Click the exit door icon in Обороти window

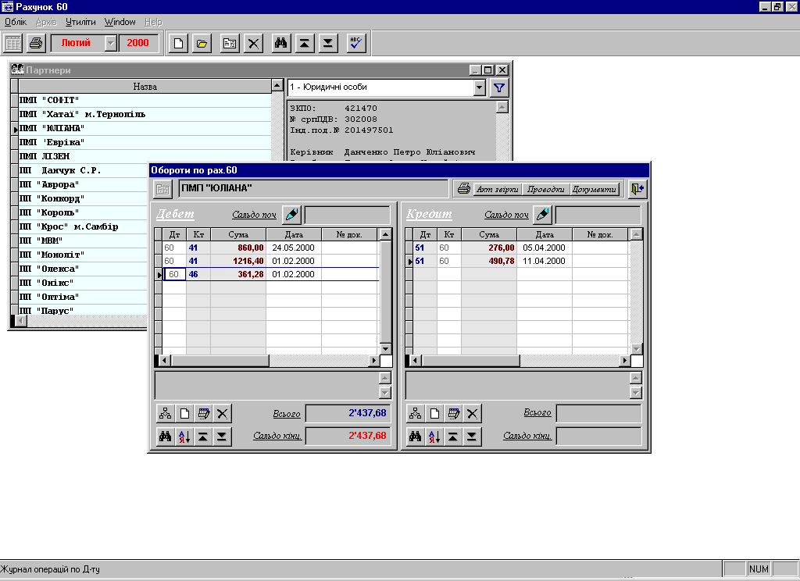[x=637, y=189]
